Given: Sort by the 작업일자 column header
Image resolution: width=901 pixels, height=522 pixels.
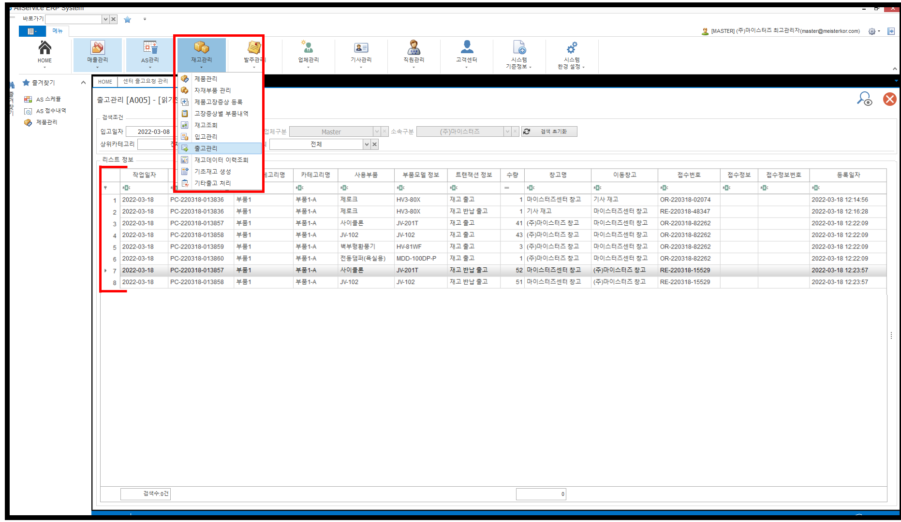Looking at the screenshot, I should (144, 175).
